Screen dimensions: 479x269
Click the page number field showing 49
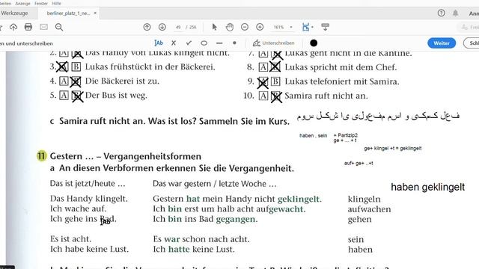click(x=178, y=27)
